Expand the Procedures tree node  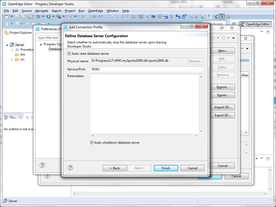12,50
